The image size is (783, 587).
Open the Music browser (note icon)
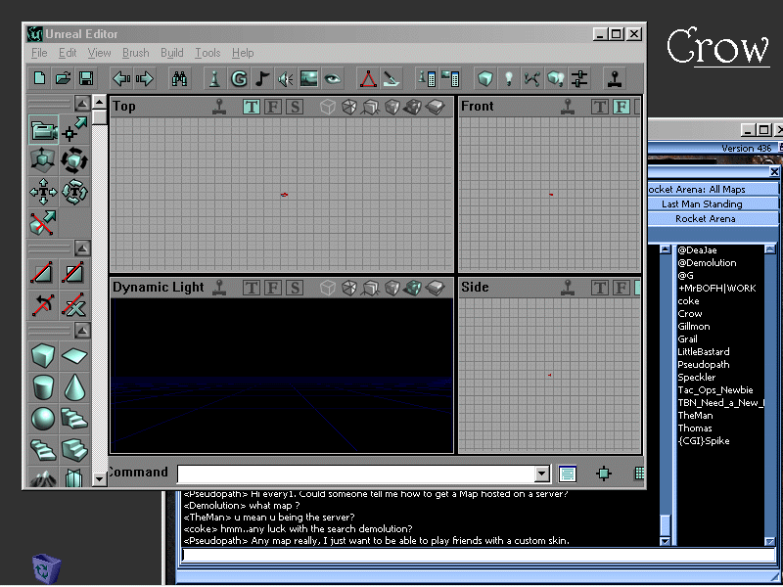coord(262,78)
